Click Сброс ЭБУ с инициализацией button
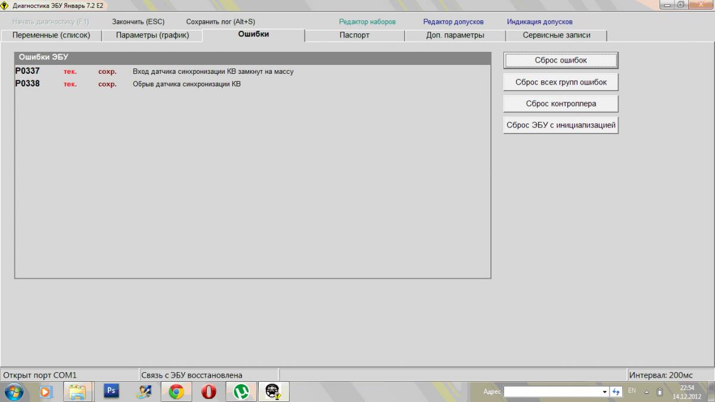 (561, 125)
